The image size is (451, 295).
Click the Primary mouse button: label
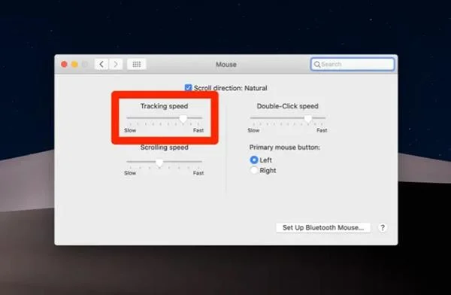[x=284, y=147]
